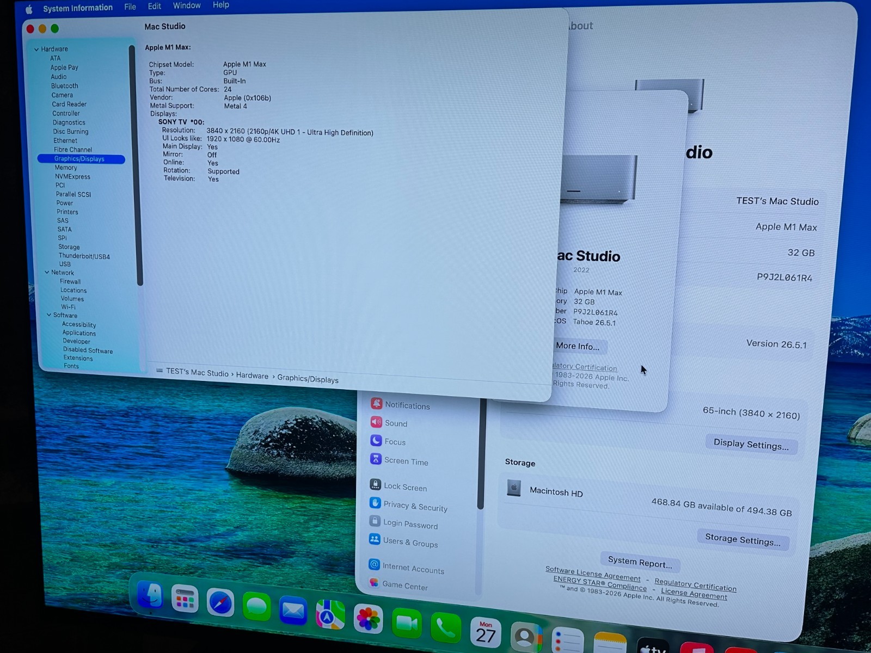Select Ethernet in Hardware list
Screen dimensions: 871x653
(65, 140)
